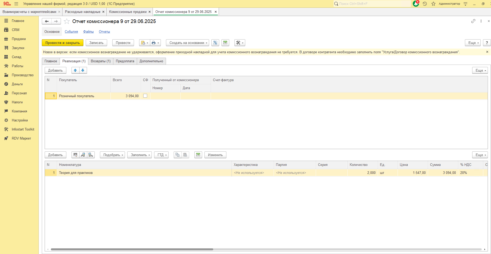Switch to the Возвраты (1) tab
Viewport: 491px width, 254px height.
click(100, 61)
